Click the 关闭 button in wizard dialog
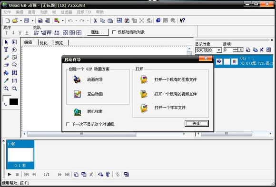 (x=197, y=123)
